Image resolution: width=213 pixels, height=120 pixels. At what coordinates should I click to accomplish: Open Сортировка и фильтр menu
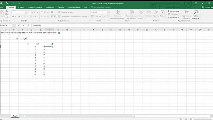[186, 14]
